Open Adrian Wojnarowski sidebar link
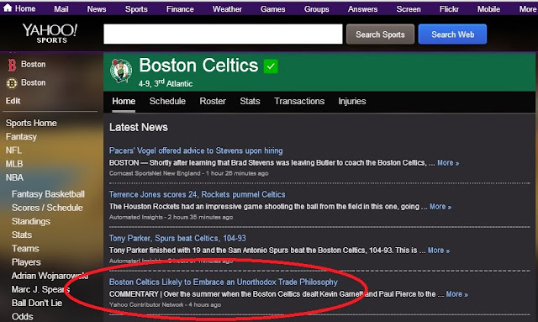The image size is (538, 322). pyautogui.click(x=50, y=276)
